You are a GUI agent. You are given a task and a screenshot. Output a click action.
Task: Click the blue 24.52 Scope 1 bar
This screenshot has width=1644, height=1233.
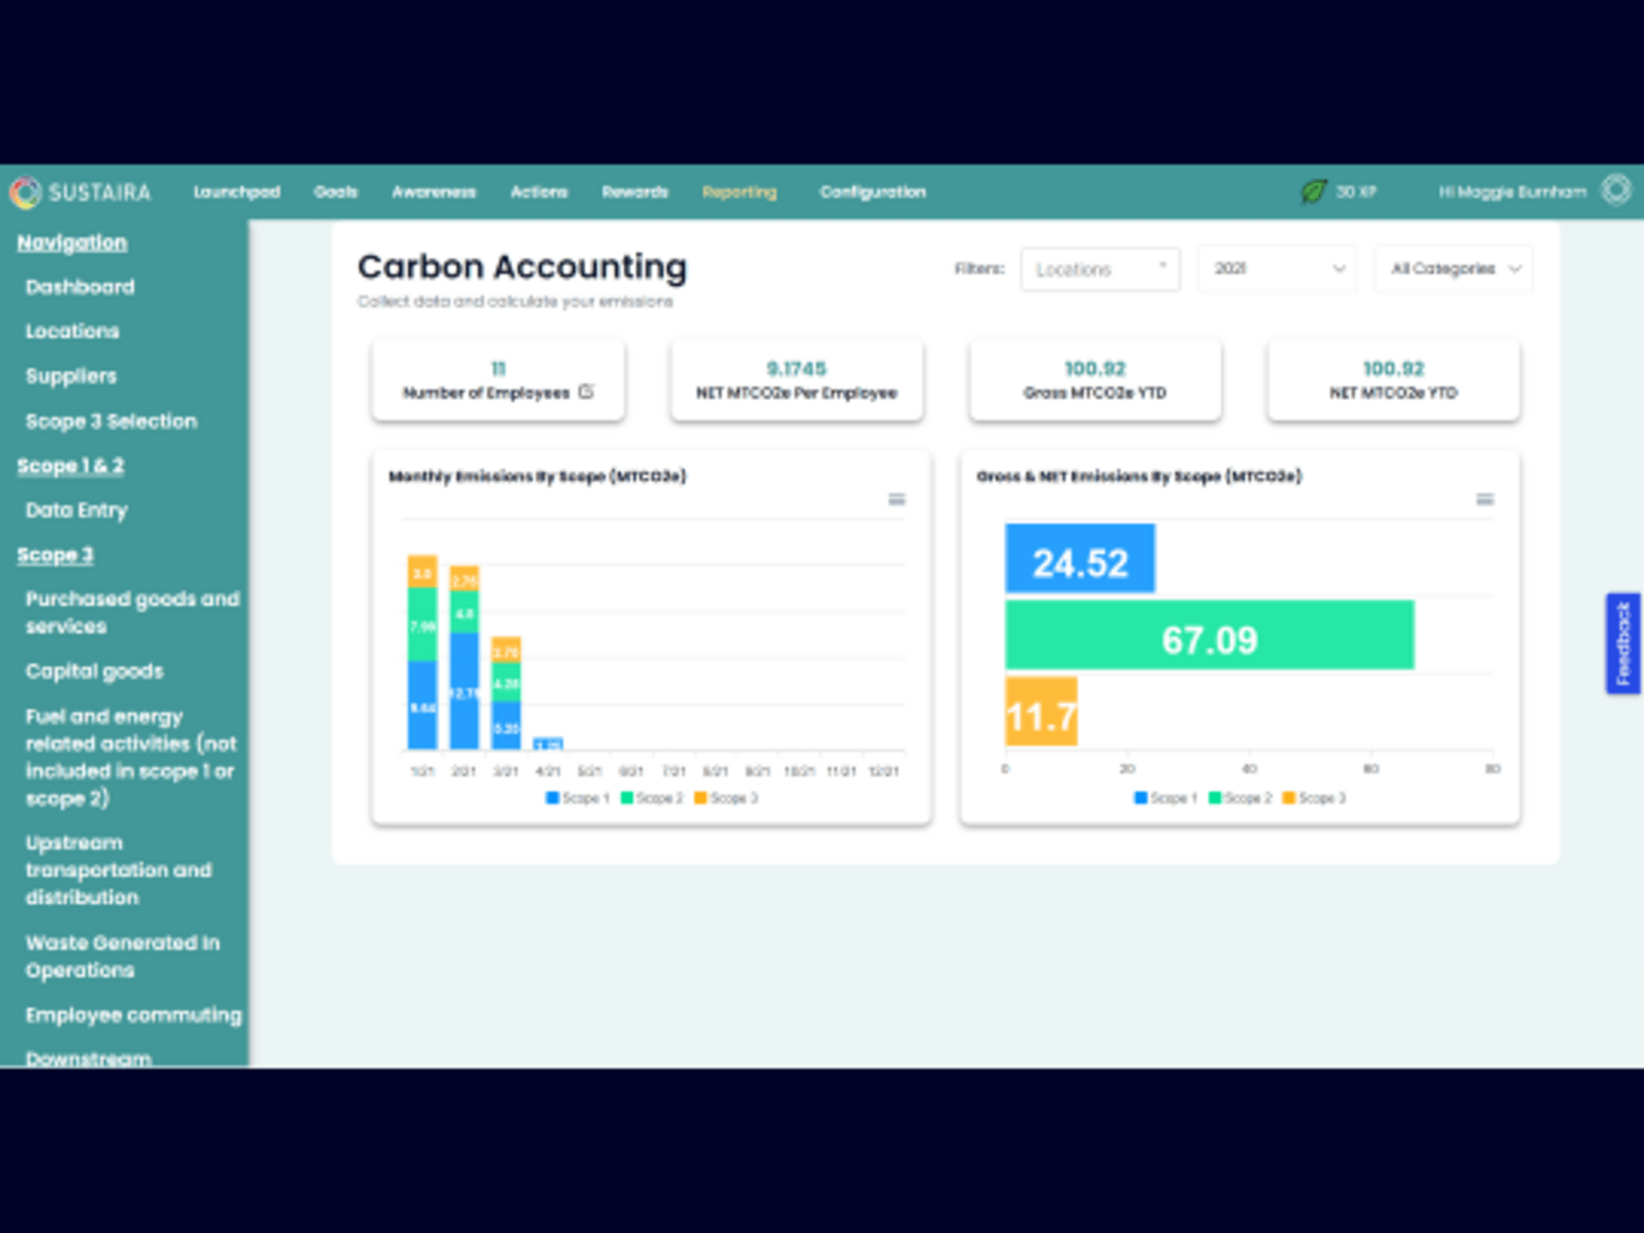[1079, 558]
